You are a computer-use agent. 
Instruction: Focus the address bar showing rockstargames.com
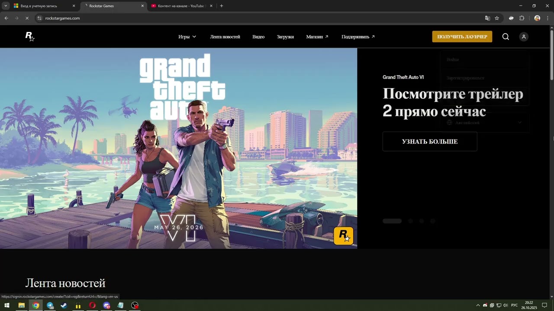(268, 18)
